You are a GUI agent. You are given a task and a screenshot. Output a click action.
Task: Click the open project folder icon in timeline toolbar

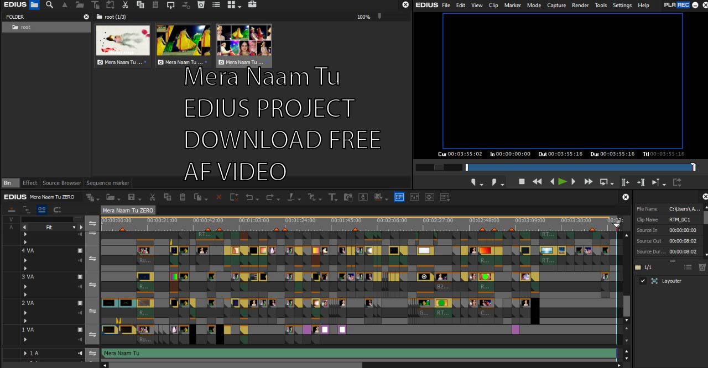pos(110,197)
